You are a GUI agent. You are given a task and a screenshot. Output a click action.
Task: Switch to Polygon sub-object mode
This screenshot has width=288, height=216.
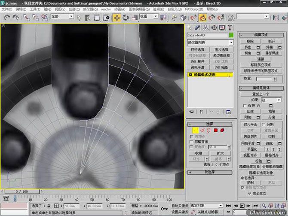[x=215, y=130]
